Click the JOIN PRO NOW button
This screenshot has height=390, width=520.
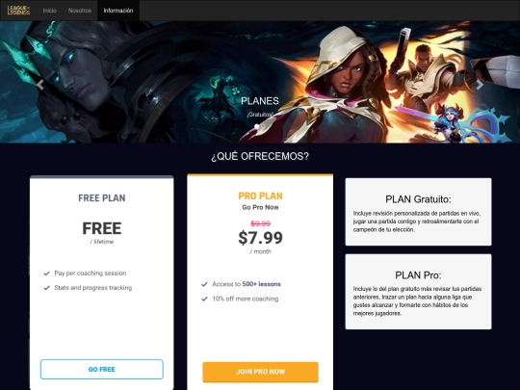point(260,372)
